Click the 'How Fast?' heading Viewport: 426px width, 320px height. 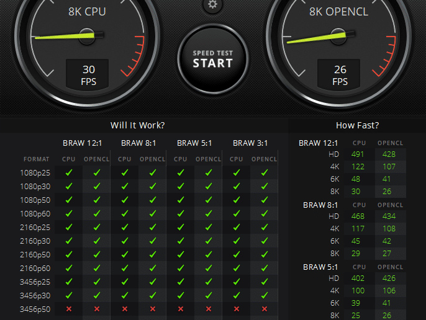(x=357, y=125)
